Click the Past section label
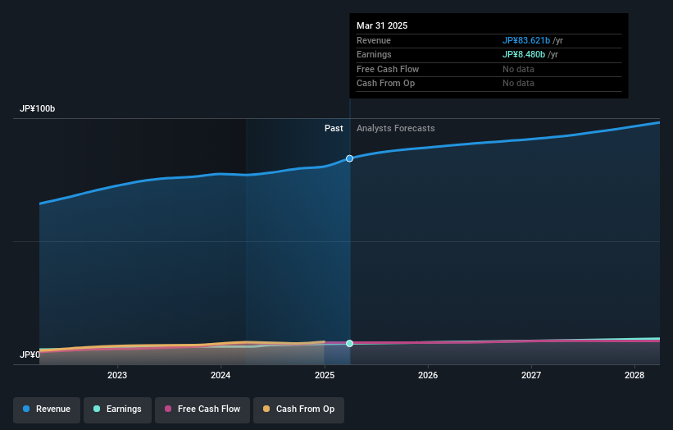The width and height of the screenshot is (673, 430). (x=334, y=128)
